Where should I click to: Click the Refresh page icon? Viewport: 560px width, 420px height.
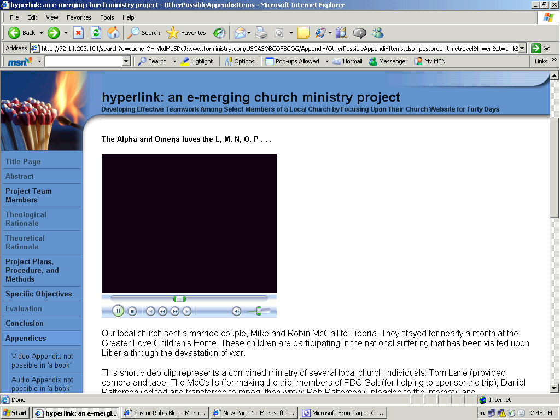[x=96, y=33]
